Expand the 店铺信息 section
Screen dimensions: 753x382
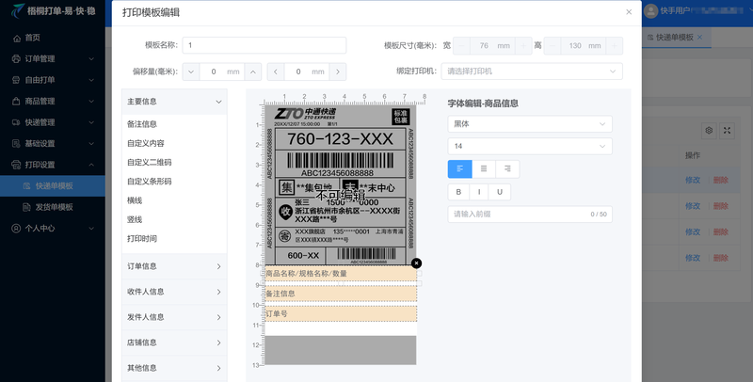click(174, 342)
